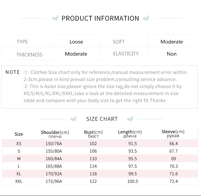
Task: Click the Shoulder(cm) column header
Action: 55,134
